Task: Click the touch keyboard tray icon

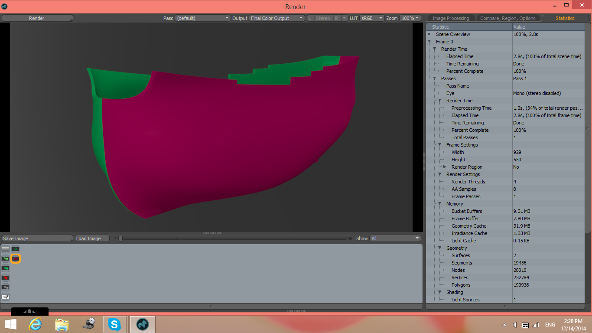Action: [x=525, y=325]
